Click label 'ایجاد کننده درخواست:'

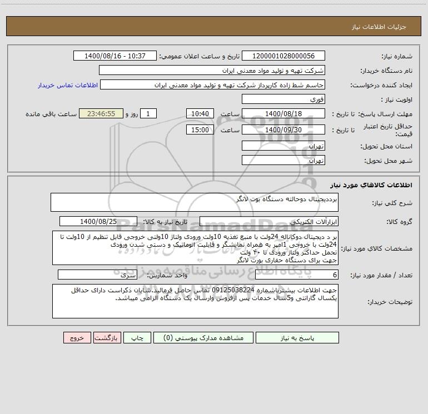pos(381,86)
